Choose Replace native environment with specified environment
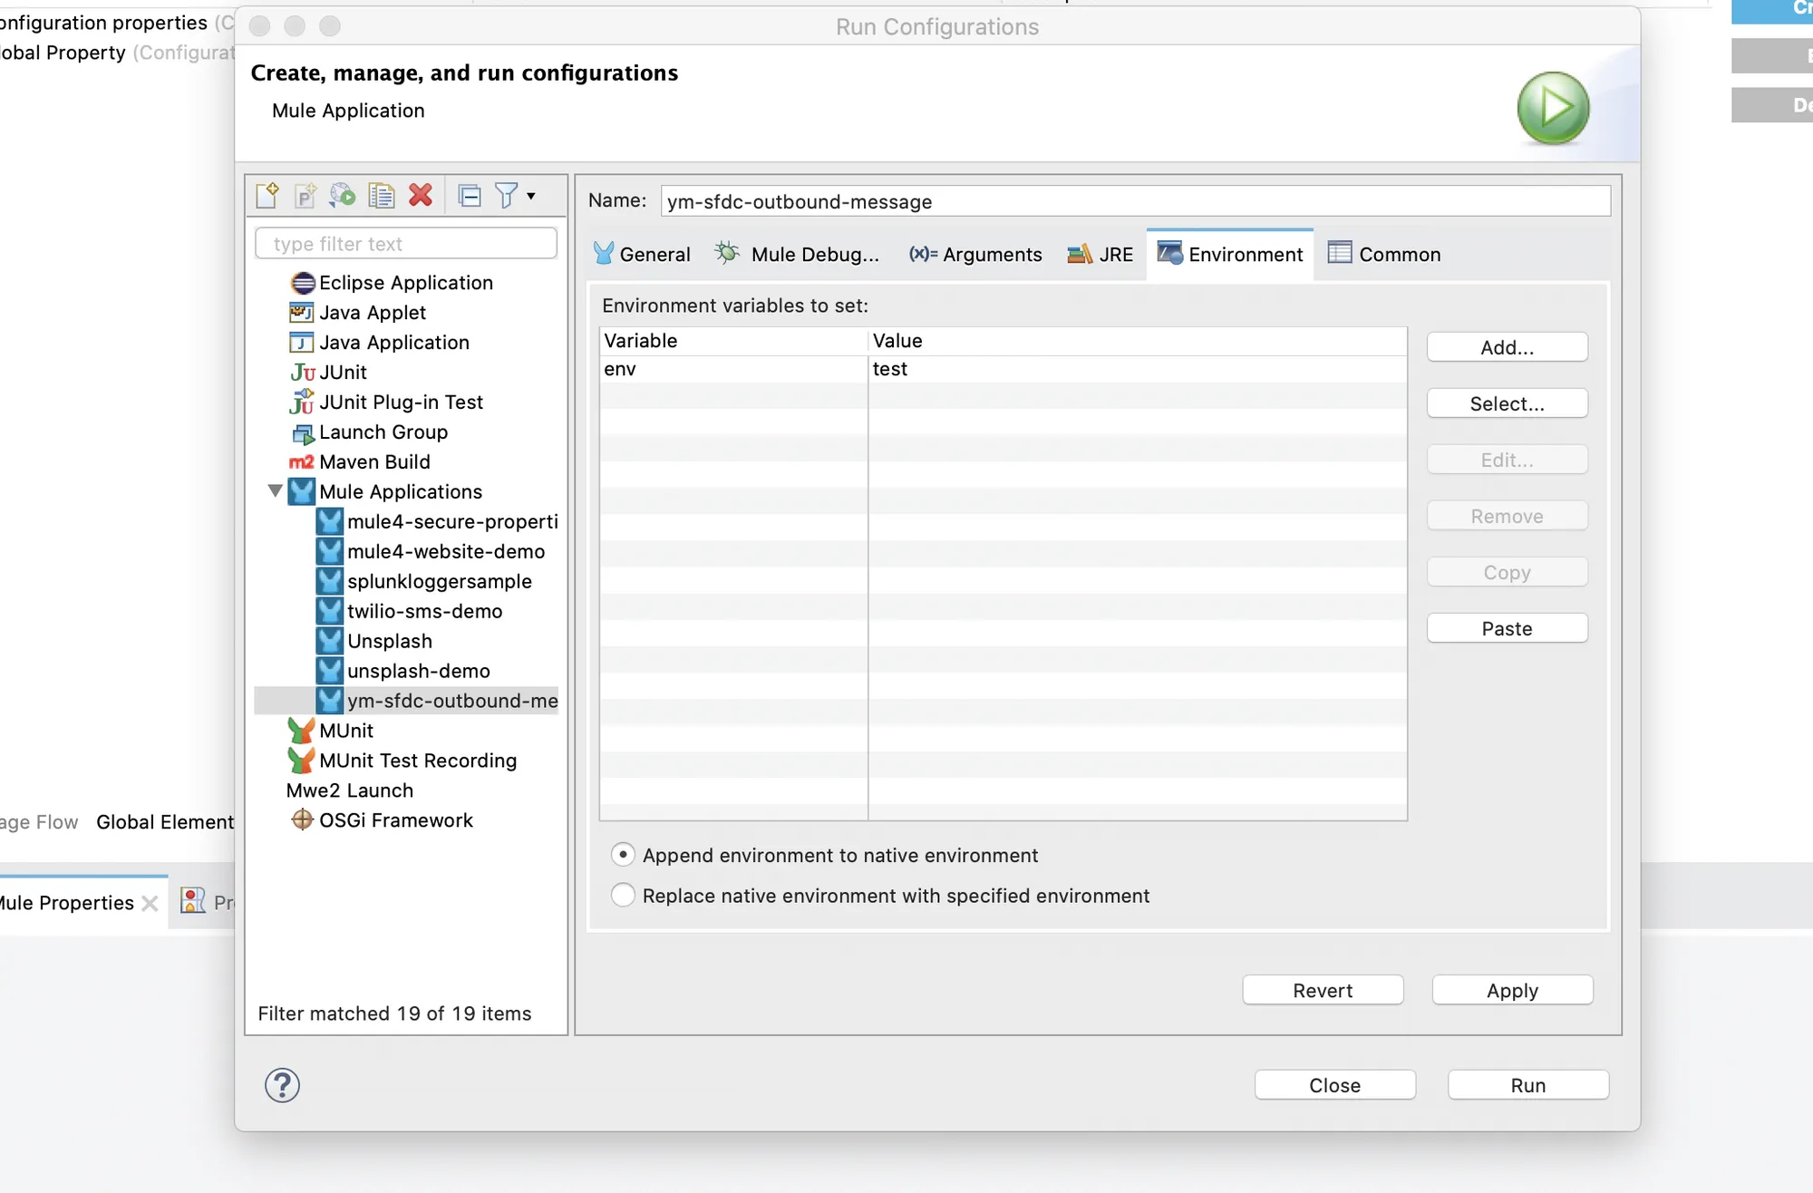The height and width of the screenshot is (1193, 1813). [x=623, y=896]
